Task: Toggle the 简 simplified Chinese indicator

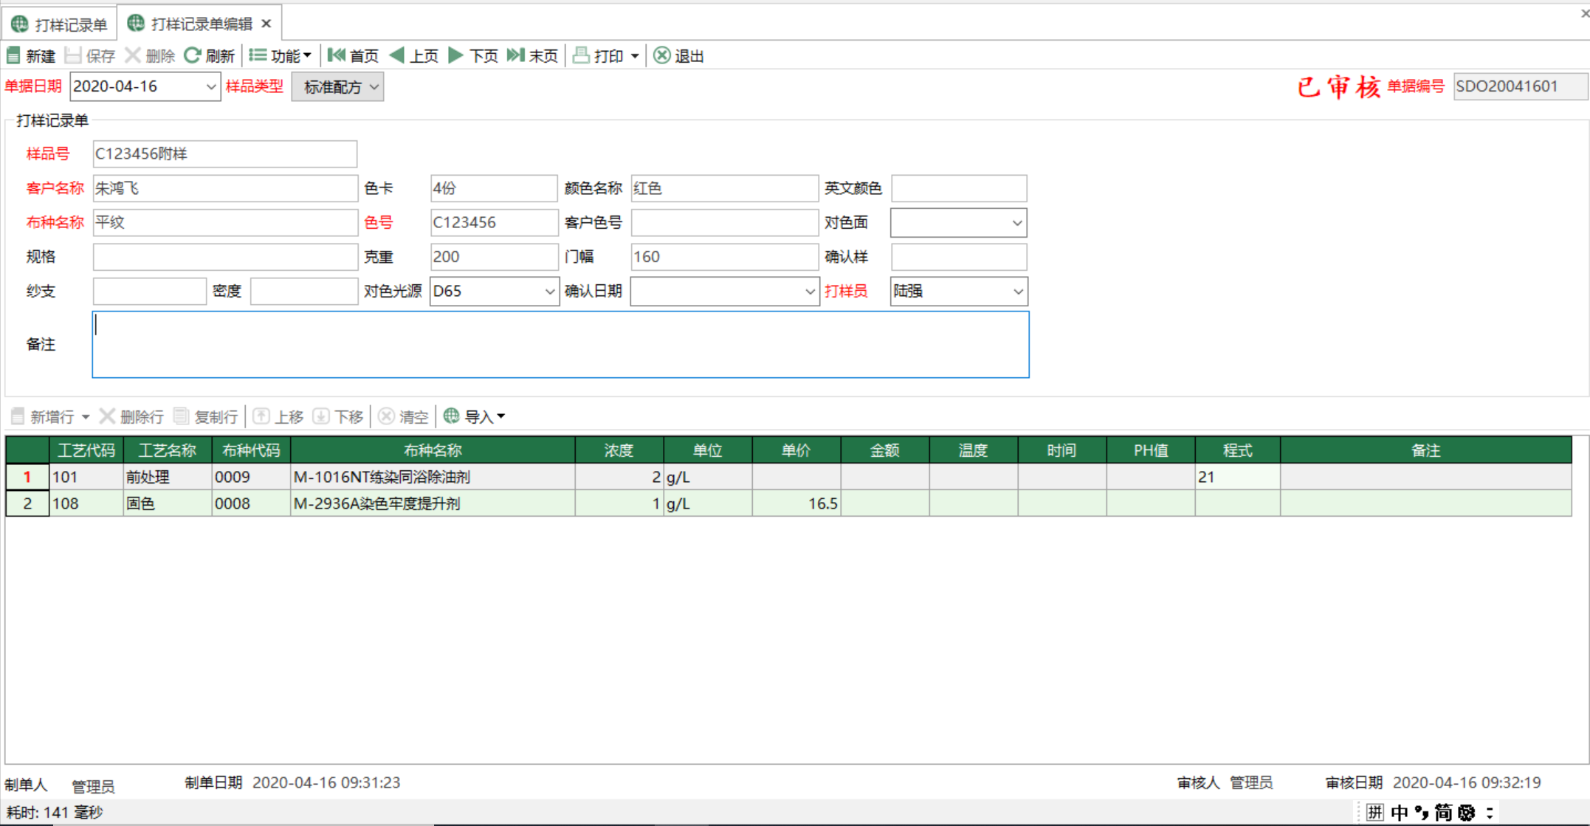Action: coord(1443,813)
